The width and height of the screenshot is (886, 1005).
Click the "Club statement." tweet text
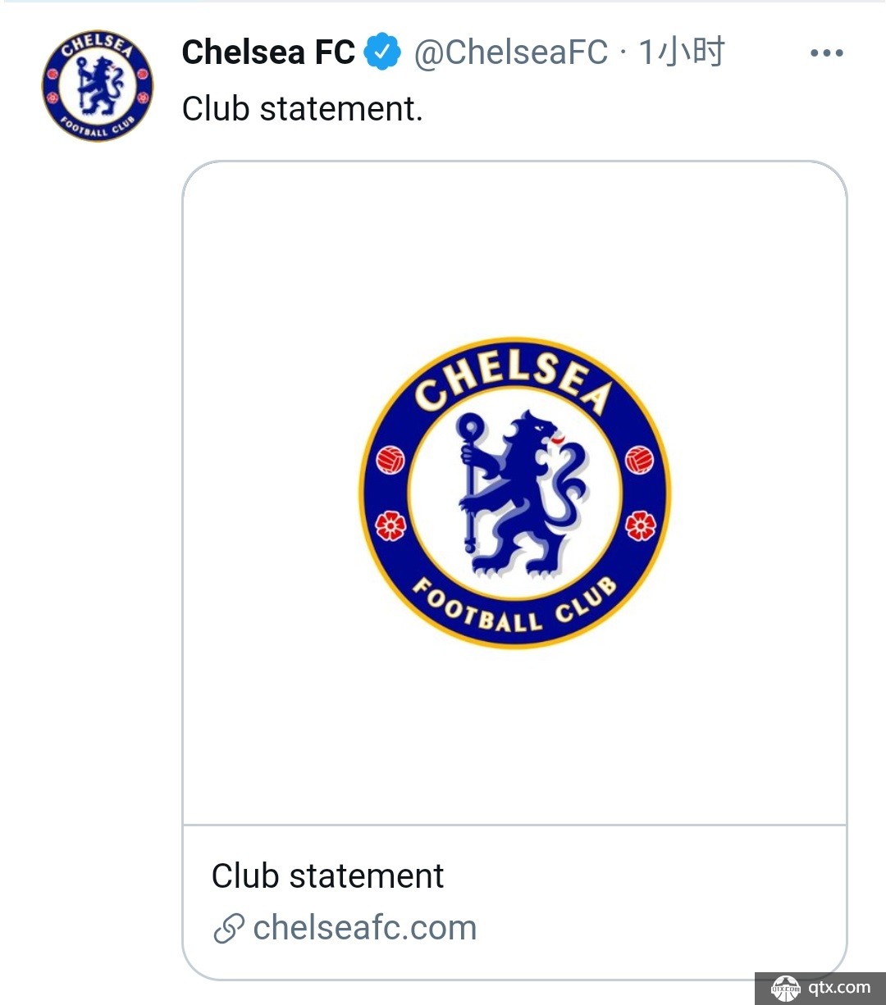tap(303, 108)
